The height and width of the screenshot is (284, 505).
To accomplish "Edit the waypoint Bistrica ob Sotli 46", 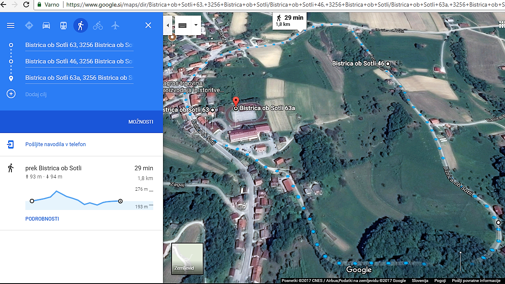I will [79, 61].
